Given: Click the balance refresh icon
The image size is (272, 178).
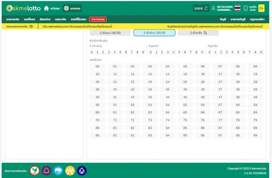Looking at the screenshot, I should coord(206,8).
